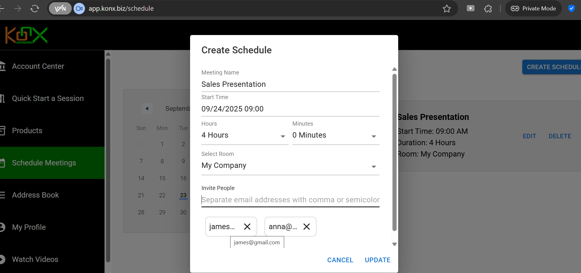Viewport: 581px width, 273px height.
Task: Click the blue shield icon
Action: click(571, 9)
